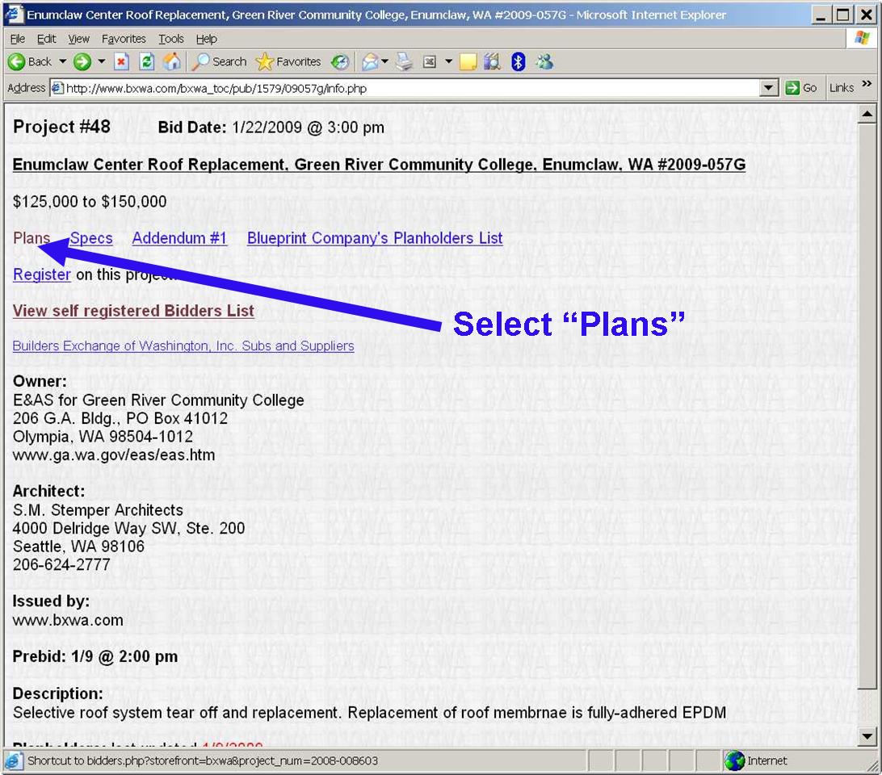882x775 pixels.
Task: Click the Stop loading icon
Action: pyautogui.click(x=121, y=62)
